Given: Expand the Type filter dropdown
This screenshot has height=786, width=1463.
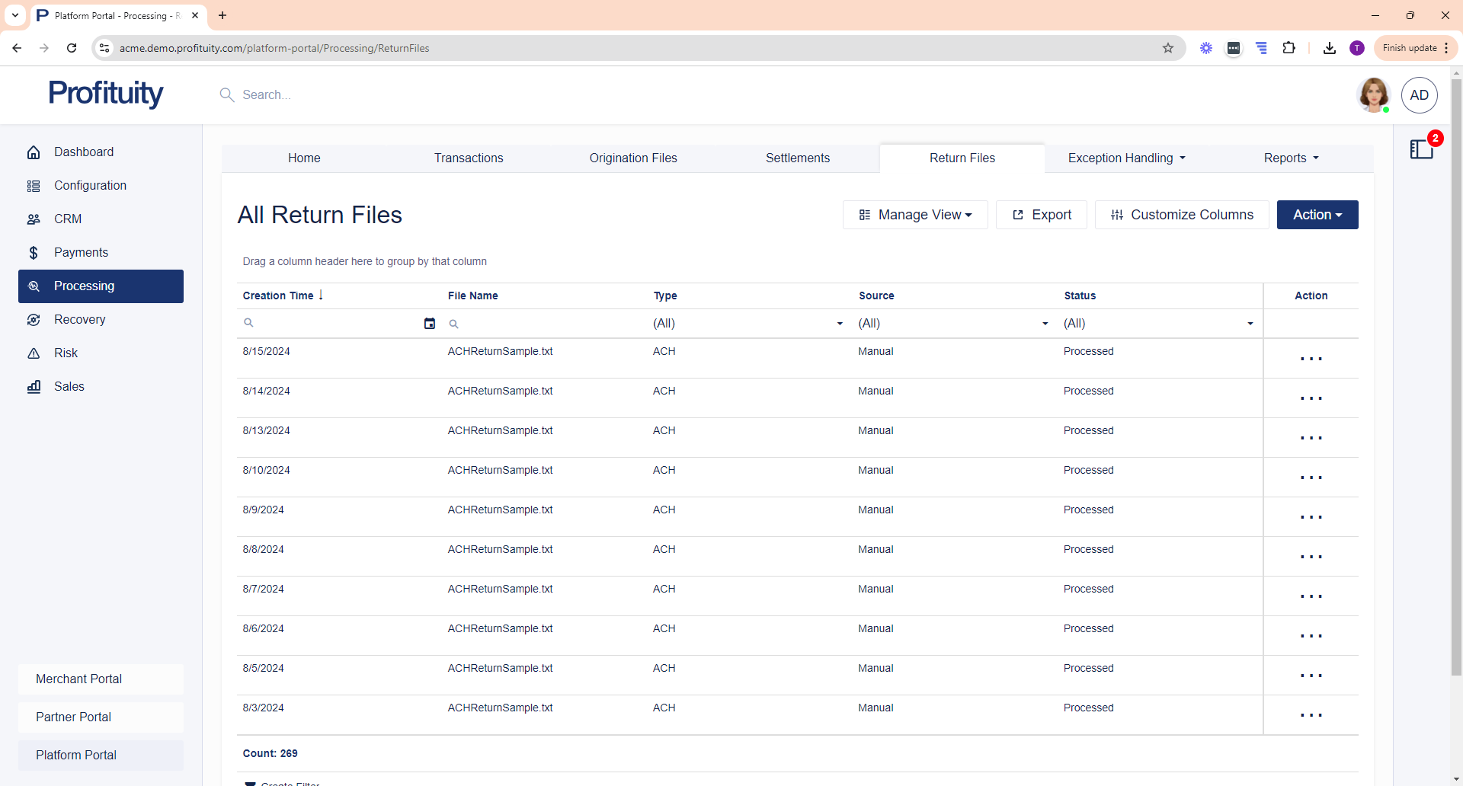Looking at the screenshot, I should 840,324.
